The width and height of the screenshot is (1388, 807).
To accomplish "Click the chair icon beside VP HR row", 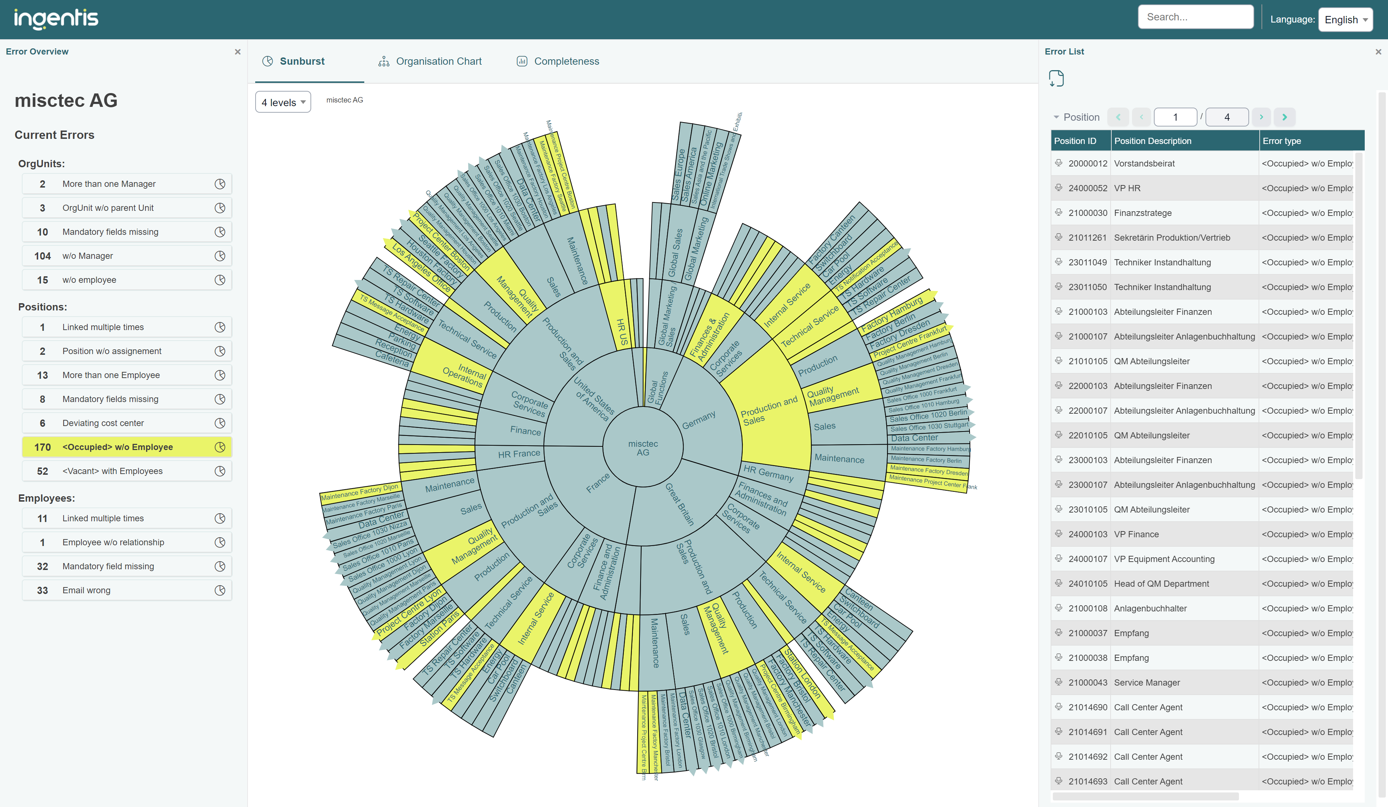I will [x=1058, y=188].
